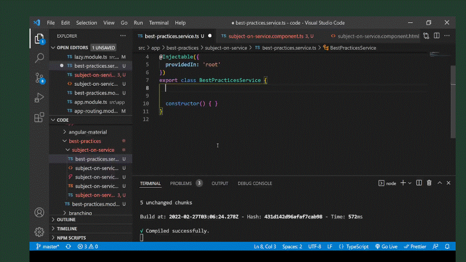
Task: Open the Accounts menu icon
Action: [39, 212]
